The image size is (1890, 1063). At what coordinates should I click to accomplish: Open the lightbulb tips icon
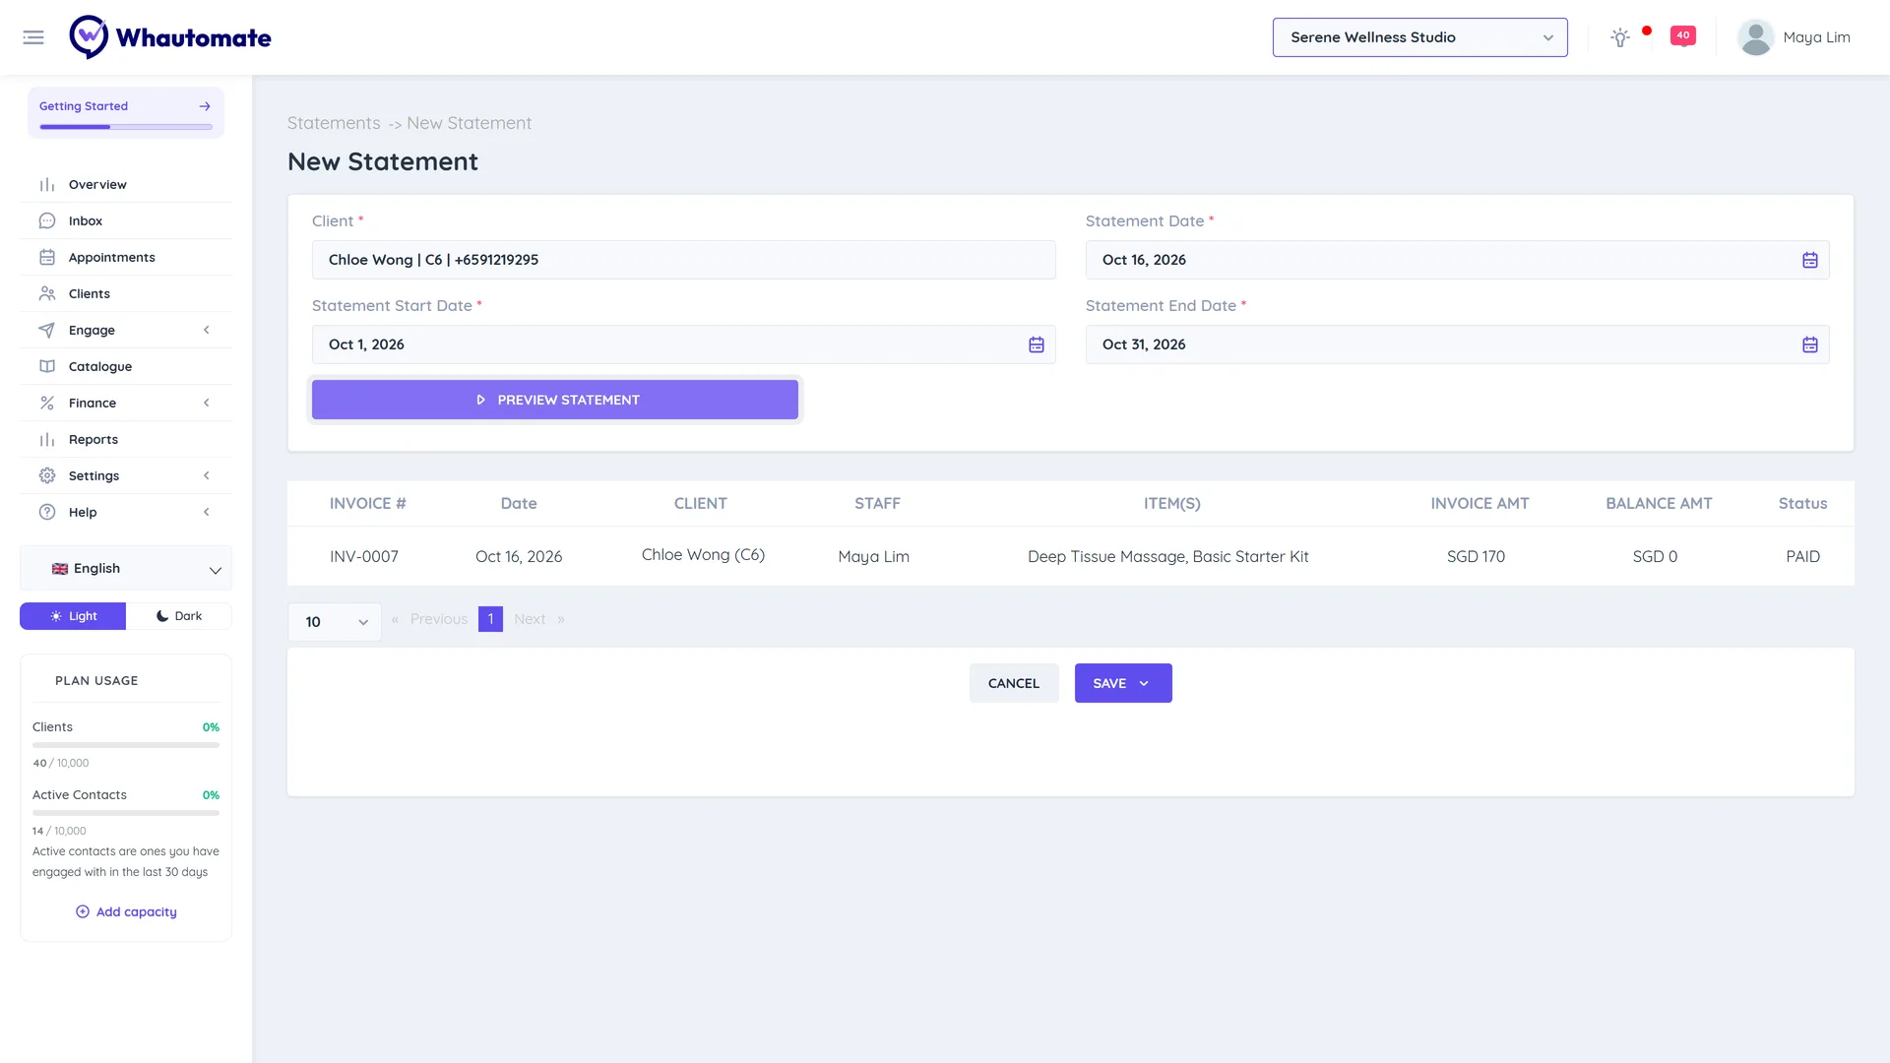point(1619,37)
